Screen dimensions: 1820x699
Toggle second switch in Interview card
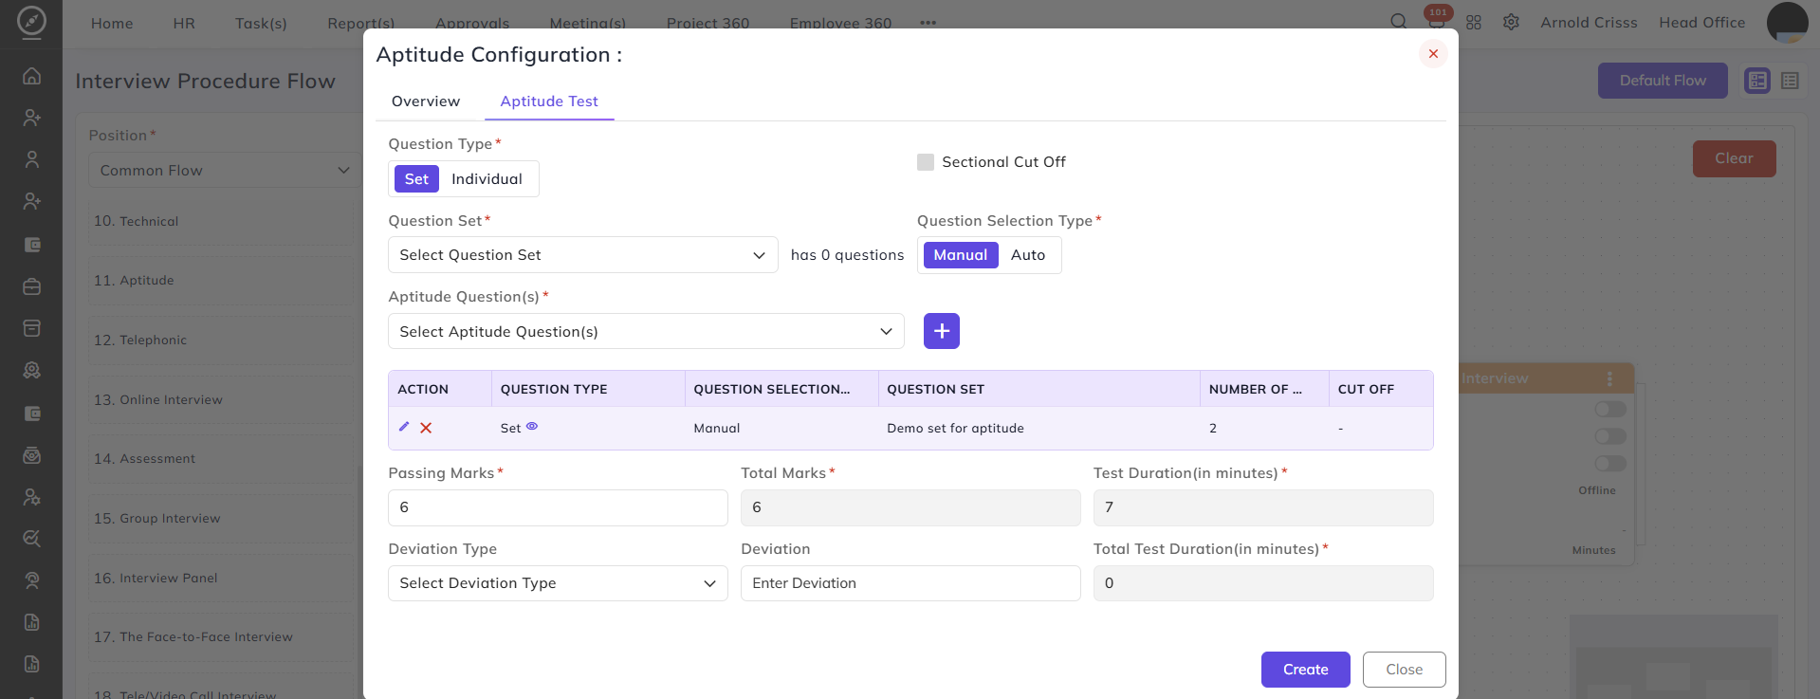tap(1610, 436)
